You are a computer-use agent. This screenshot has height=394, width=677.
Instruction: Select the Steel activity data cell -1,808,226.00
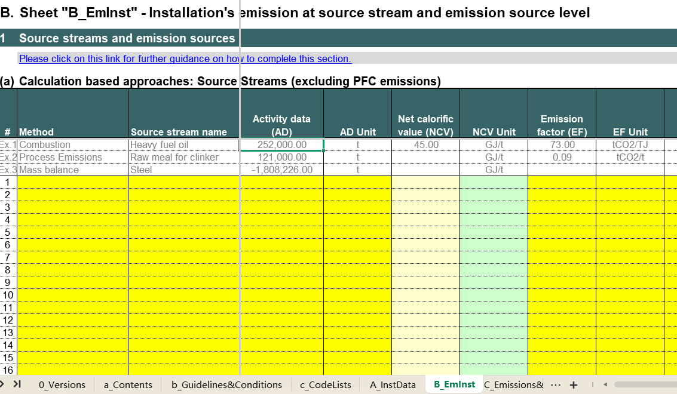[x=281, y=170]
